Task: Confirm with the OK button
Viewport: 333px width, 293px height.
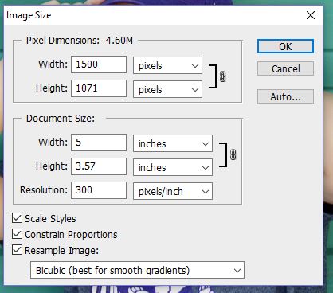Action: pos(285,46)
